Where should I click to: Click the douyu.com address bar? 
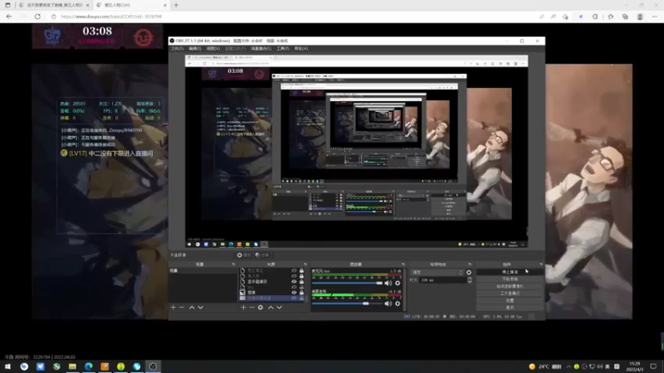point(292,17)
